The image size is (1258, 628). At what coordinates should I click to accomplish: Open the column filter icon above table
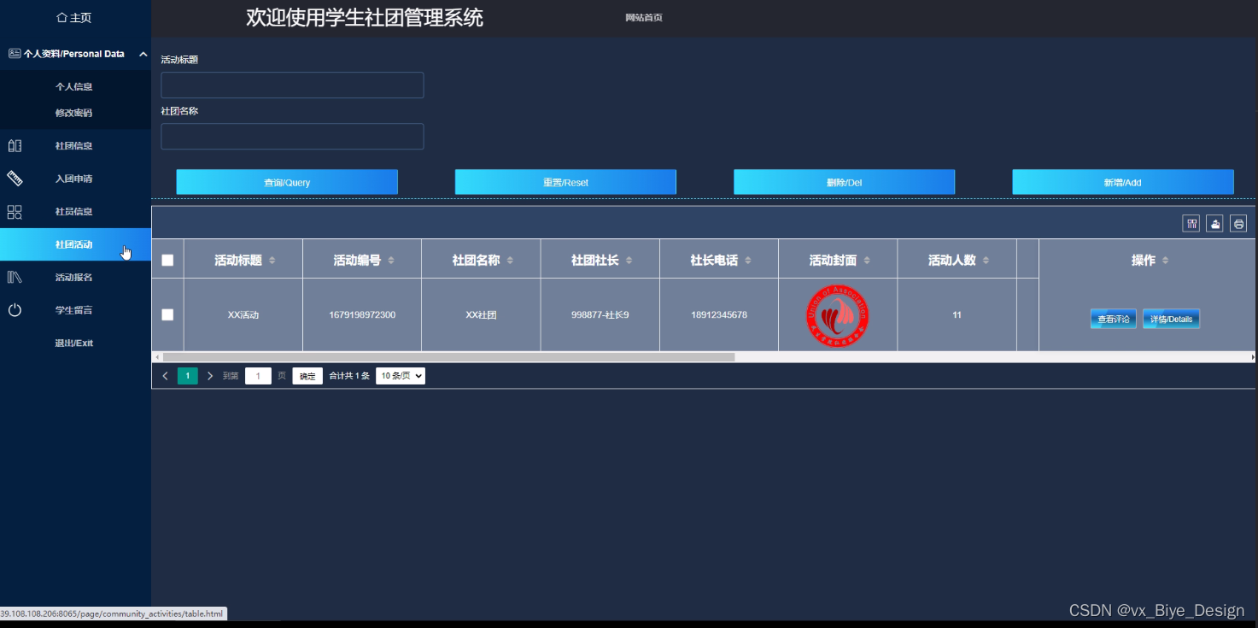click(1191, 224)
